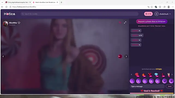This screenshot has height=98, width=175.
Task: Open browser extensions puzzle icon
Action: 160,7
